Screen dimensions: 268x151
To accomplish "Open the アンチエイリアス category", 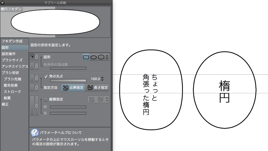I will tap(15, 67).
